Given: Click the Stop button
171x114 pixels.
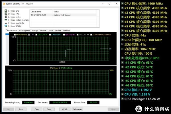Looking at the screenshot, I should (21, 109).
